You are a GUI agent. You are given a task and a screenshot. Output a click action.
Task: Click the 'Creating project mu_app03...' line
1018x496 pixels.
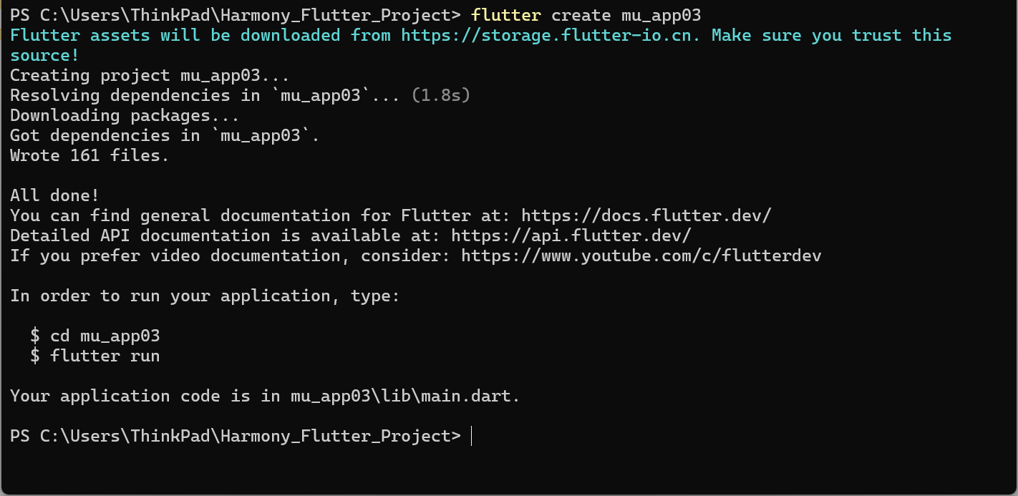point(150,75)
